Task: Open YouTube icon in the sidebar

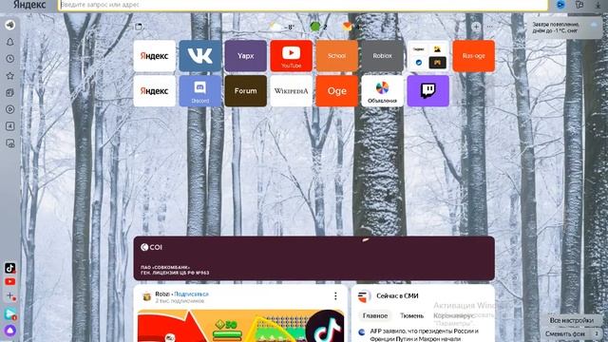Action: (10, 282)
